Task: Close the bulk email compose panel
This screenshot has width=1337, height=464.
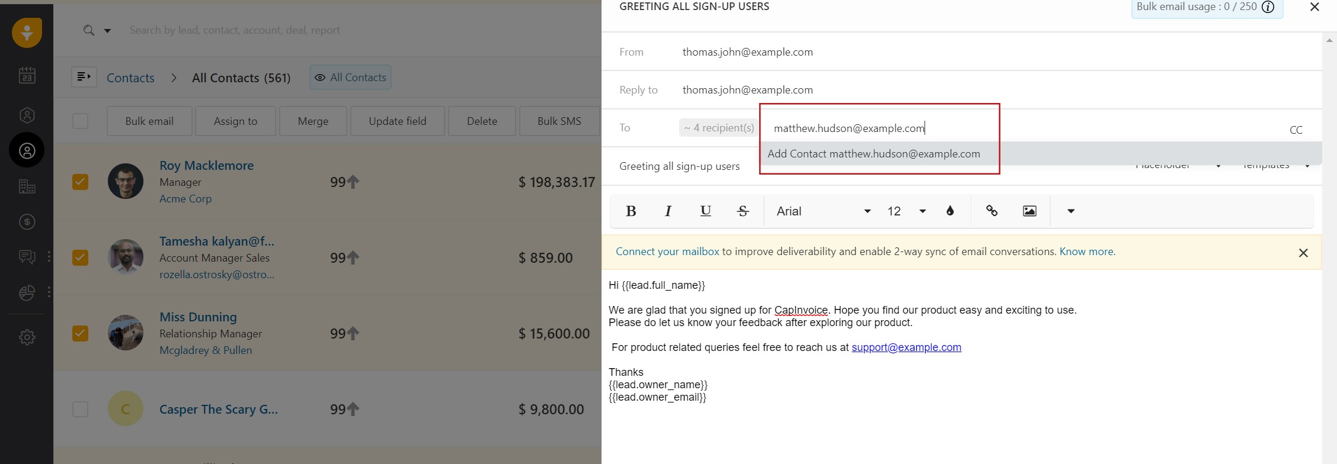Action: coord(1314,7)
